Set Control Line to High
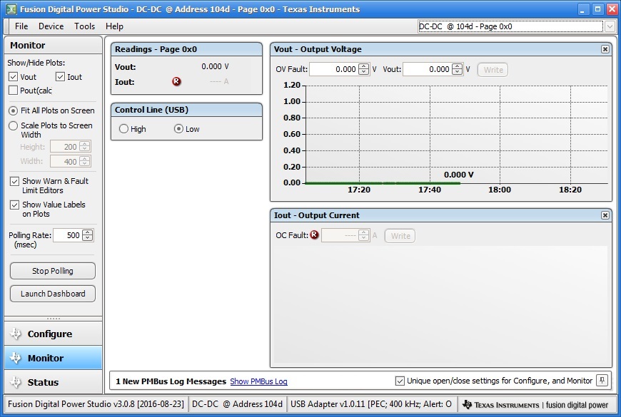Image resolution: width=621 pixels, height=417 pixels. coord(123,129)
